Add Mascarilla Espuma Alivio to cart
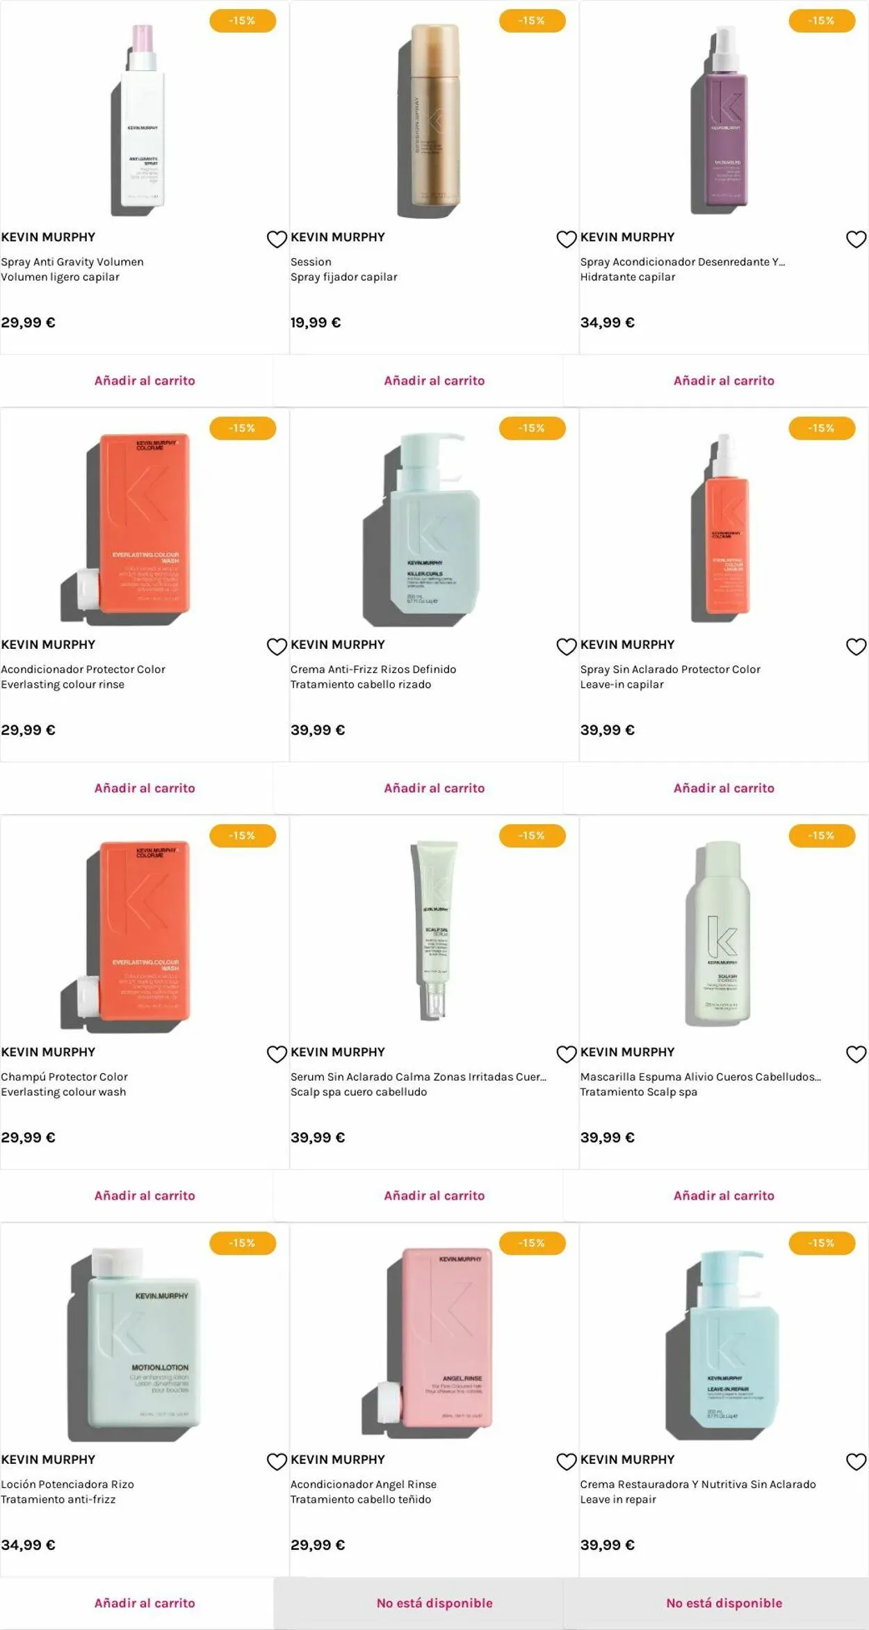The width and height of the screenshot is (869, 1630). point(724,1195)
